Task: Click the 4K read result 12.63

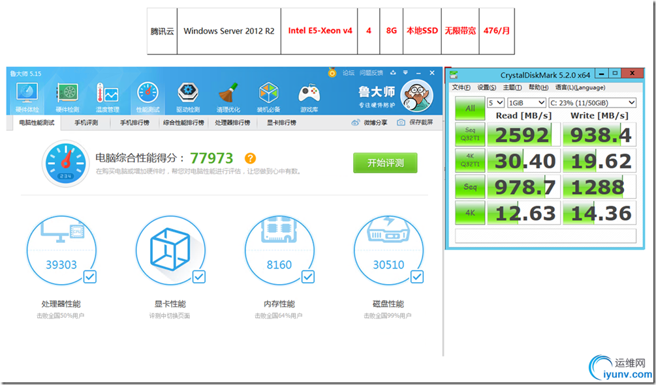Action: coord(523,212)
